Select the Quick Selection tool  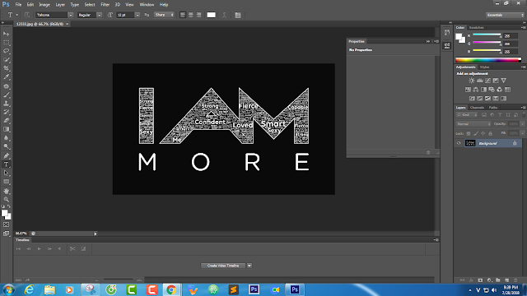coord(6,60)
